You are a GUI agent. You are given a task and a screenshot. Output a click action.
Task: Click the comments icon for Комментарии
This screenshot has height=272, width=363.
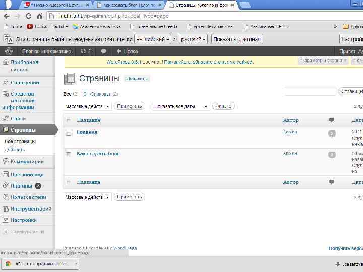click(6, 161)
